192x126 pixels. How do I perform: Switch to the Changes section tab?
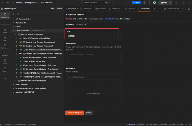[81, 25]
